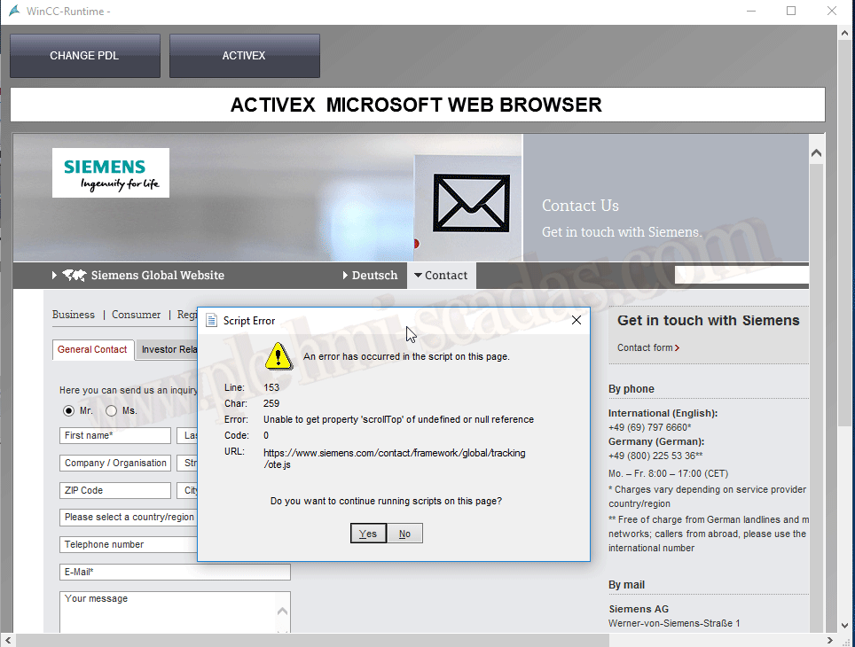Viewport: 855px width, 647px height.
Task: Click the envelope mail icon
Action: coord(471,201)
